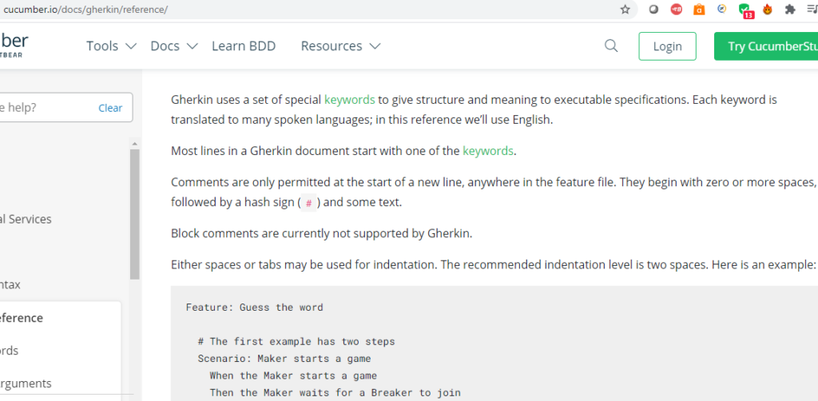Click 'Scenario: Maker starts a game' line
The width and height of the screenshot is (818, 401).
[x=284, y=358]
